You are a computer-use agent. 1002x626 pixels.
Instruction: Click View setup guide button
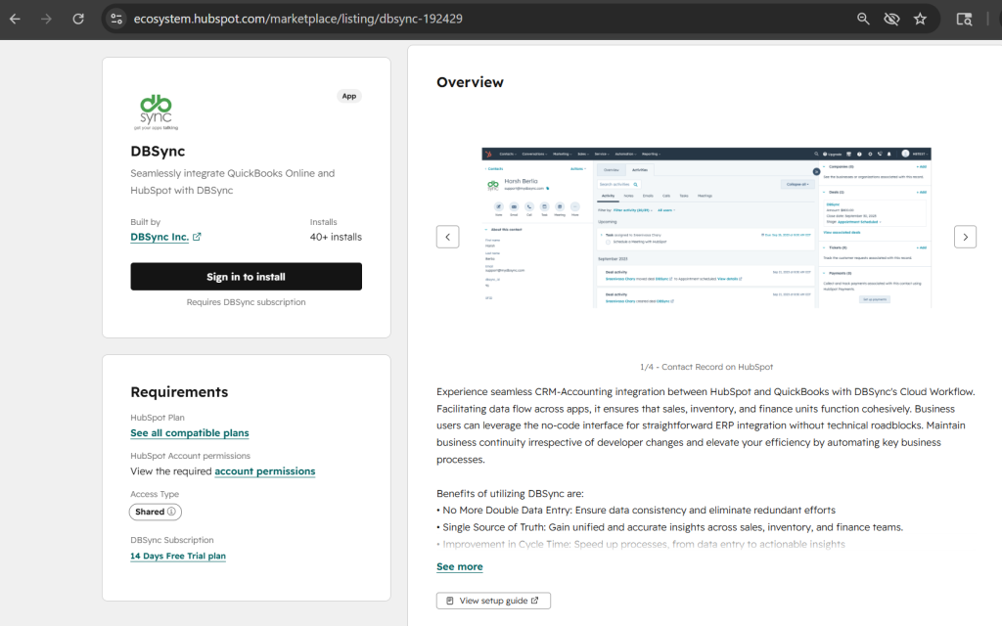493,601
